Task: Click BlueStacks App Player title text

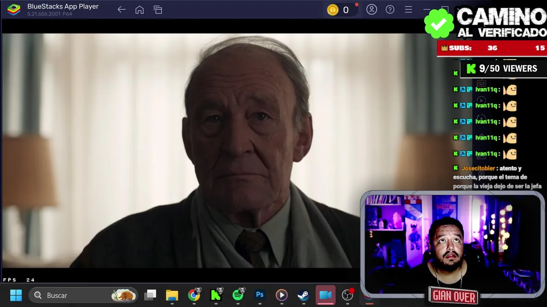Action: coord(63,6)
